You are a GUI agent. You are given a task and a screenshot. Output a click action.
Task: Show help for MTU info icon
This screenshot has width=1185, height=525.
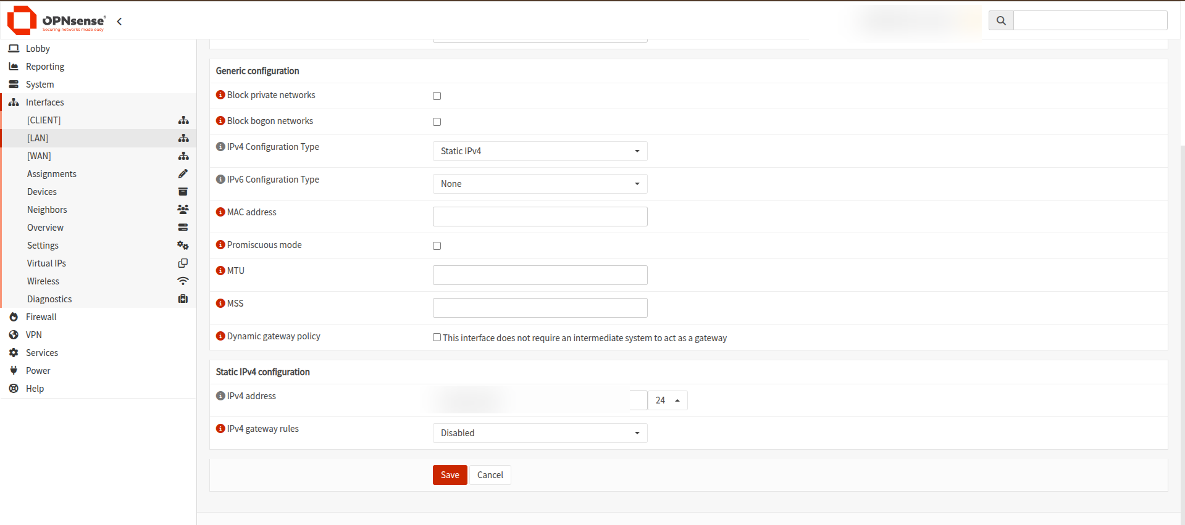coord(220,271)
